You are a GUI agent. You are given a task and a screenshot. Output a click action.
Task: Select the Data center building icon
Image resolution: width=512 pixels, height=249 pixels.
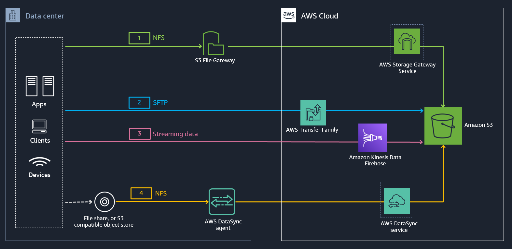[13, 15]
